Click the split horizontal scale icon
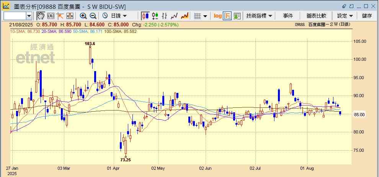The width and height of the screenshot is (379, 177). (x=70, y=16)
